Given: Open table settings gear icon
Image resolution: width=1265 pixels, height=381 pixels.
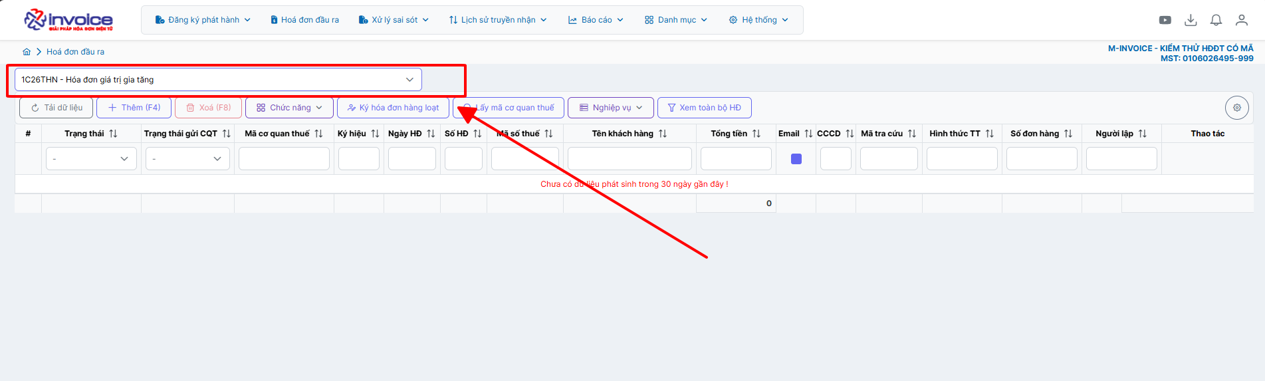Looking at the screenshot, I should pyautogui.click(x=1236, y=108).
